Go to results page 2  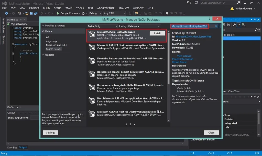[130, 124]
